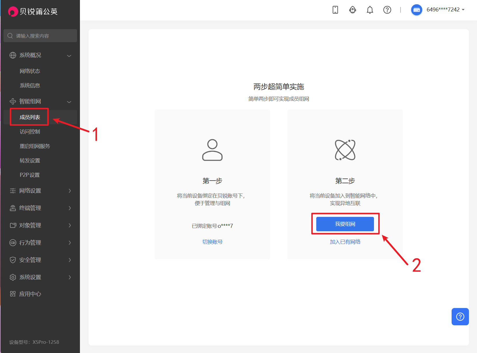
Task: Expand the 系统设置 chevron
Action: tap(70, 277)
